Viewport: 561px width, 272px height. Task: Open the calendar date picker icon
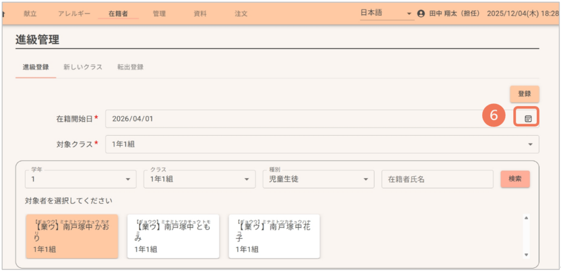pos(528,118)
